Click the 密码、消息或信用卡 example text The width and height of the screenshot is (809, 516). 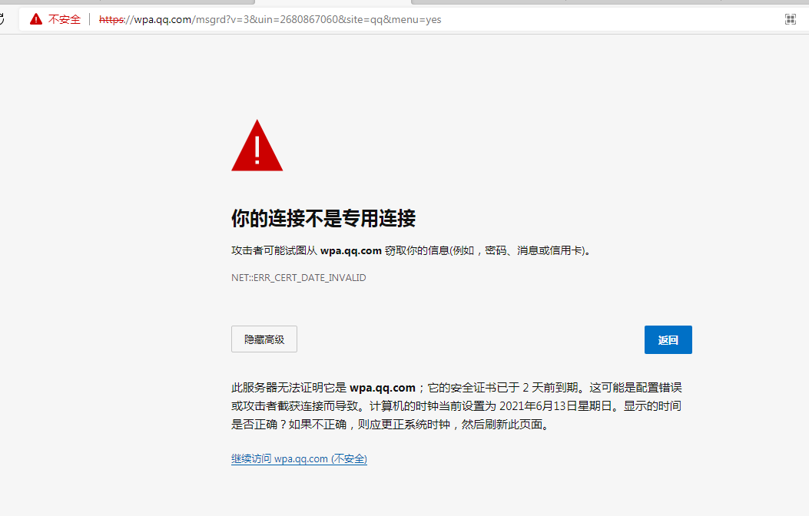[533, 250]
